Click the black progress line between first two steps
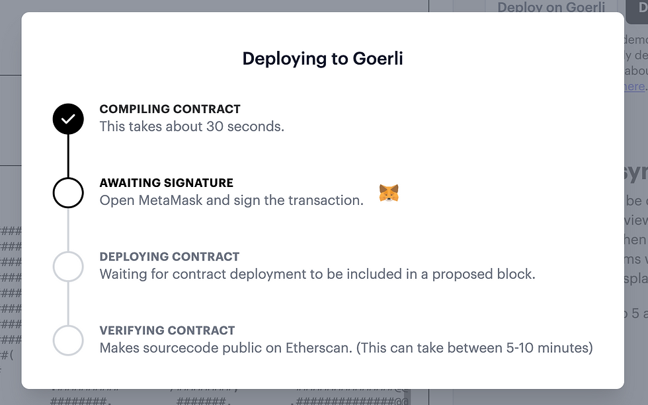The height and width of the screenshot is (405, 648). tap(68, 156)
